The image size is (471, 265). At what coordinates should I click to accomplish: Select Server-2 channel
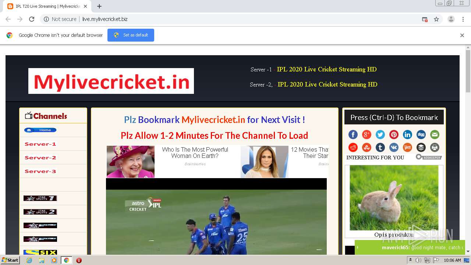[x=40, y=158]
